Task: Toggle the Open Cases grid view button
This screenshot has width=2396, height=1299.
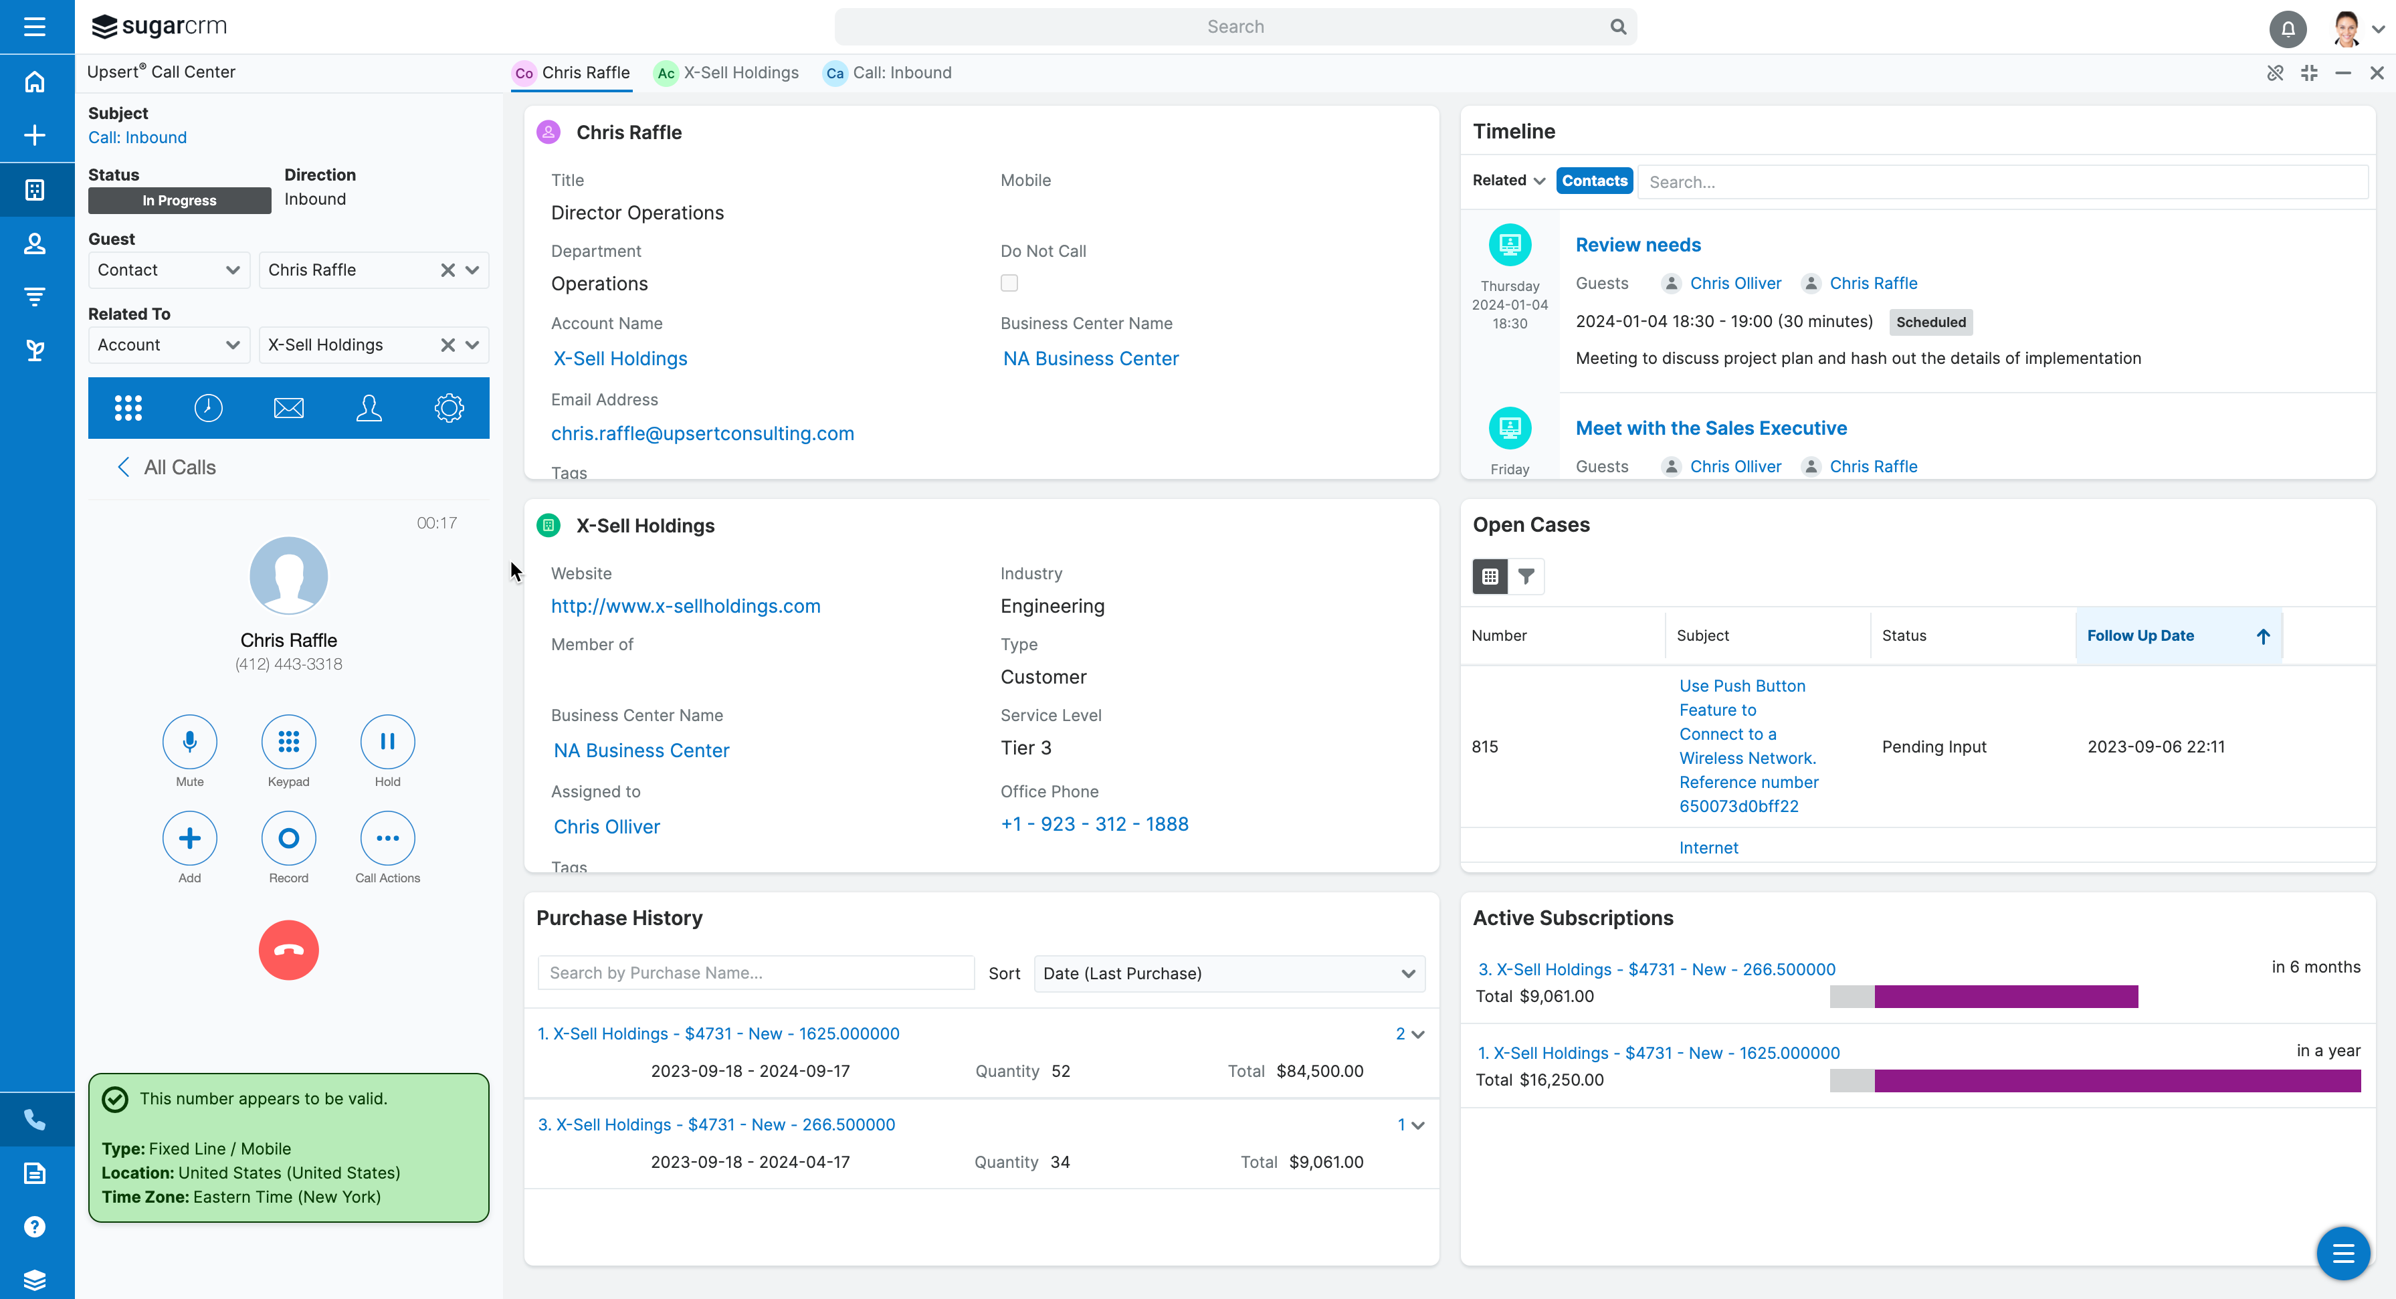Action: [x=1490, y=575]
